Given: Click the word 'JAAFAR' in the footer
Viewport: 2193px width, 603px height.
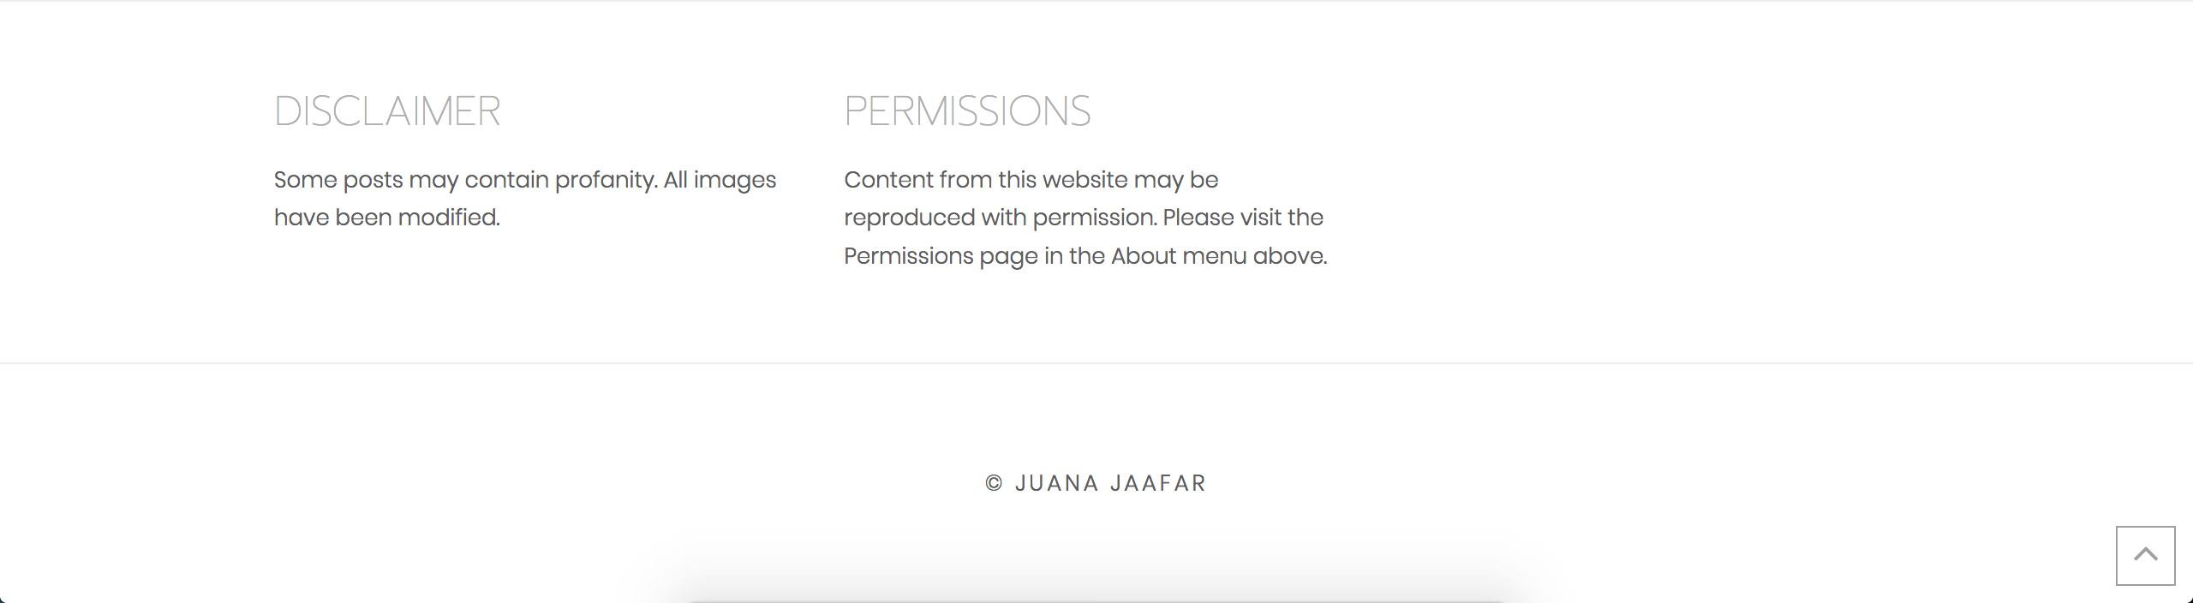Looking at the screenshot, I should [1158, 483].
